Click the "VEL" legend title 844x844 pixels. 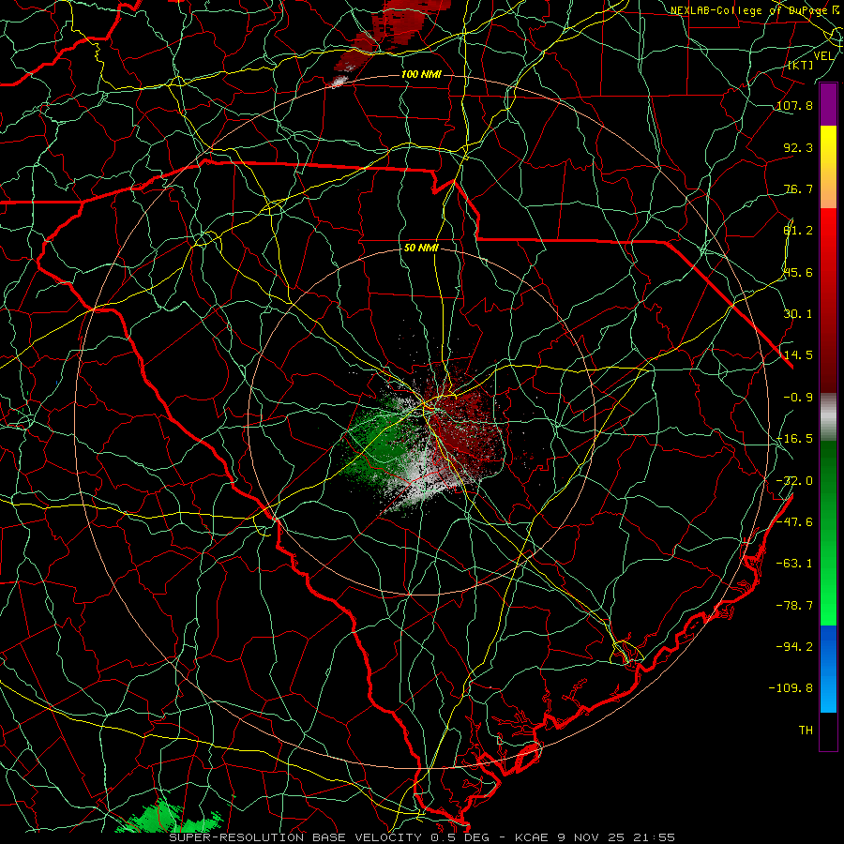click(823, 56)
